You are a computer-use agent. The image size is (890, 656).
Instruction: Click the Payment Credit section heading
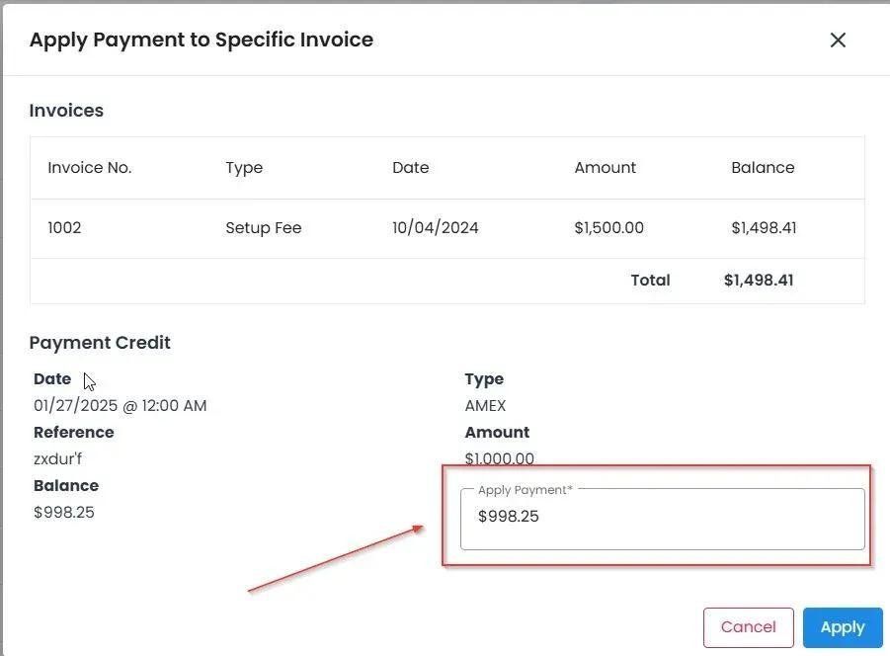click(100, 343)
